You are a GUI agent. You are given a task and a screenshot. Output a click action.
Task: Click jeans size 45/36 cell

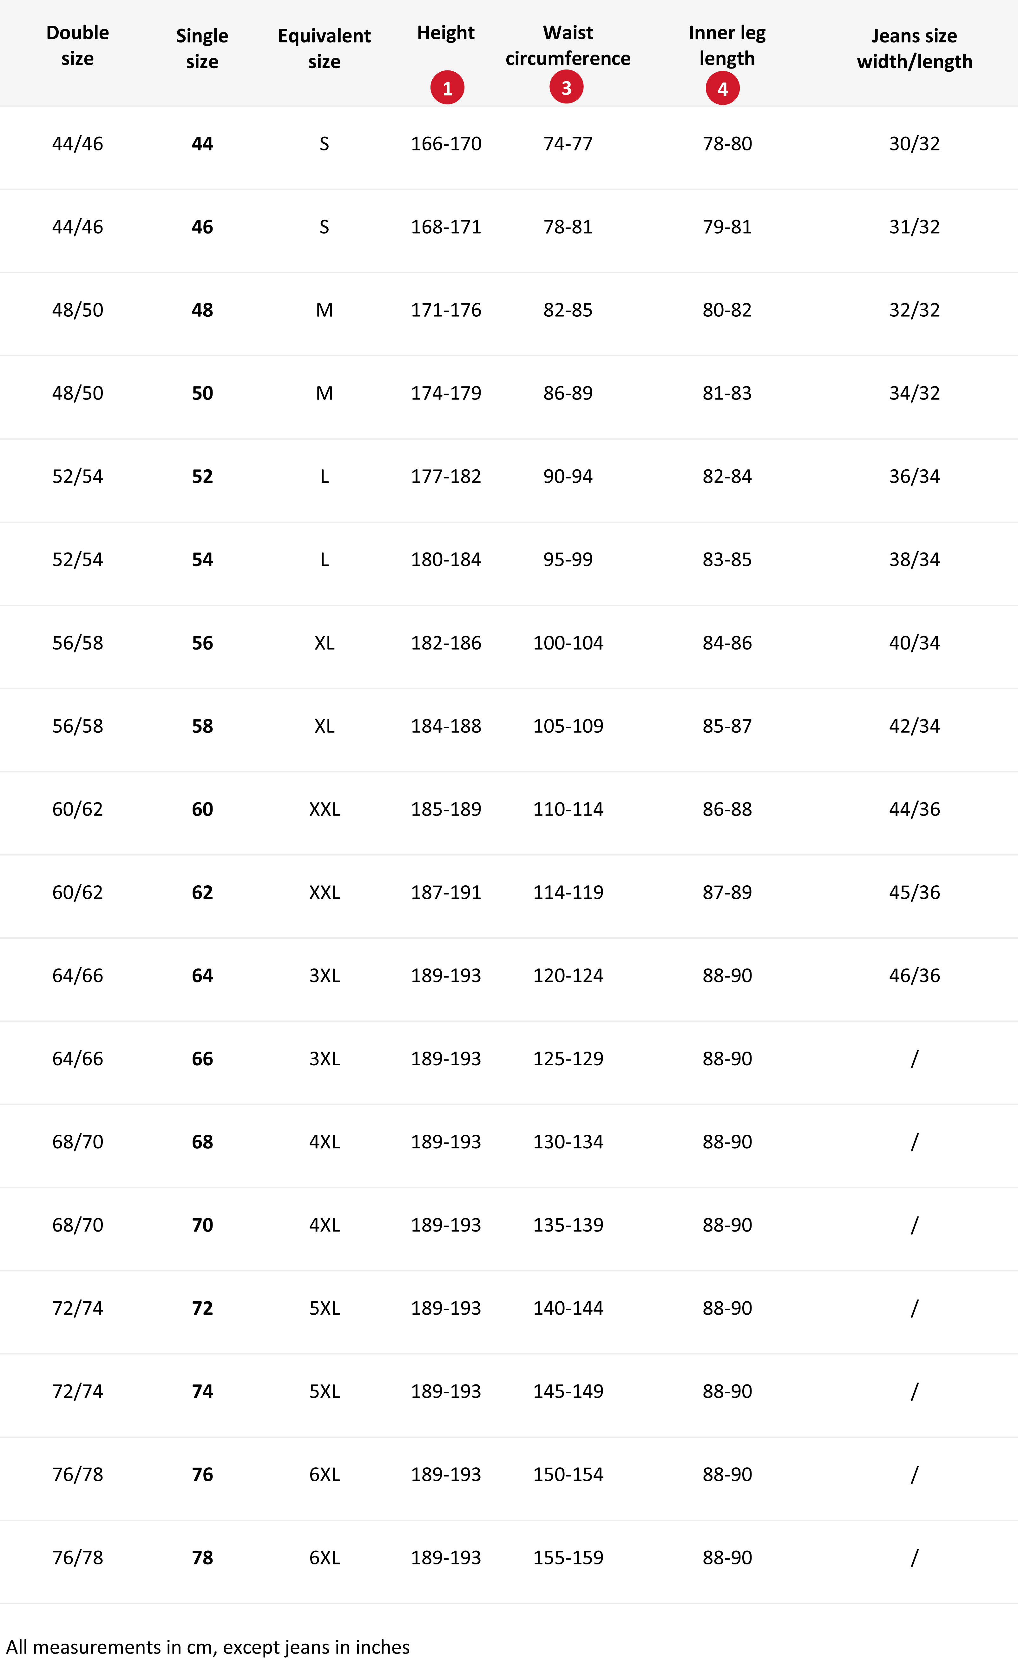[x=914, y=893]
